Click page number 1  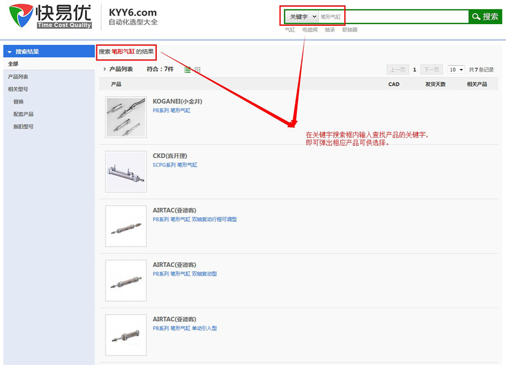(415, 70)
